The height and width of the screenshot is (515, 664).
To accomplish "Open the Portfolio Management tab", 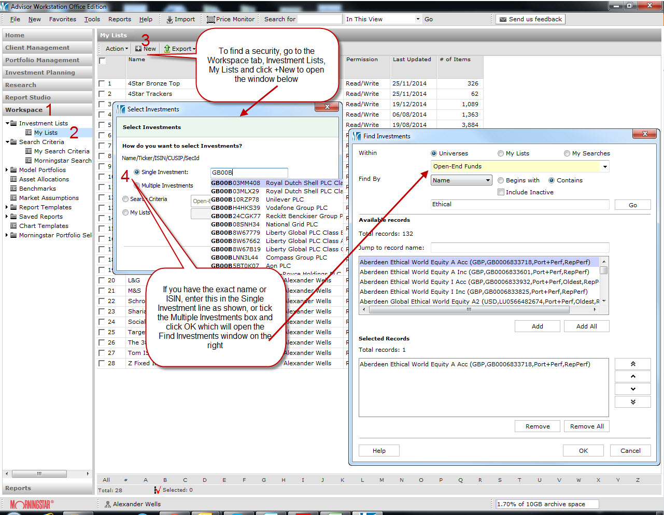I will click(x=43, y=60).
